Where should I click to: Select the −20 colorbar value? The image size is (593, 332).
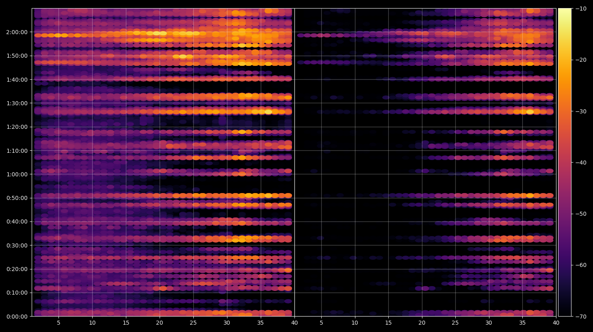(581, 60)
